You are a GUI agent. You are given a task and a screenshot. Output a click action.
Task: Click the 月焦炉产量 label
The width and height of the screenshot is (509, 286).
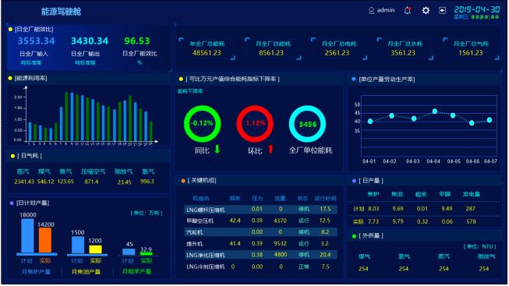point(36,272)
